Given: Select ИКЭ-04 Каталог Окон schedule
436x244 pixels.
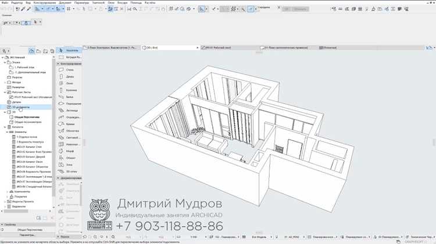Looking at the screenshot, I should pyautogui.click(x=30, y=162).
